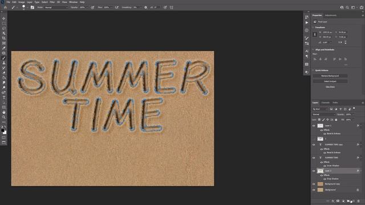The height and width of the screenshot is (205, 365).
Task: Collapse the Align and Distribute section
Action: pos(313,50)
